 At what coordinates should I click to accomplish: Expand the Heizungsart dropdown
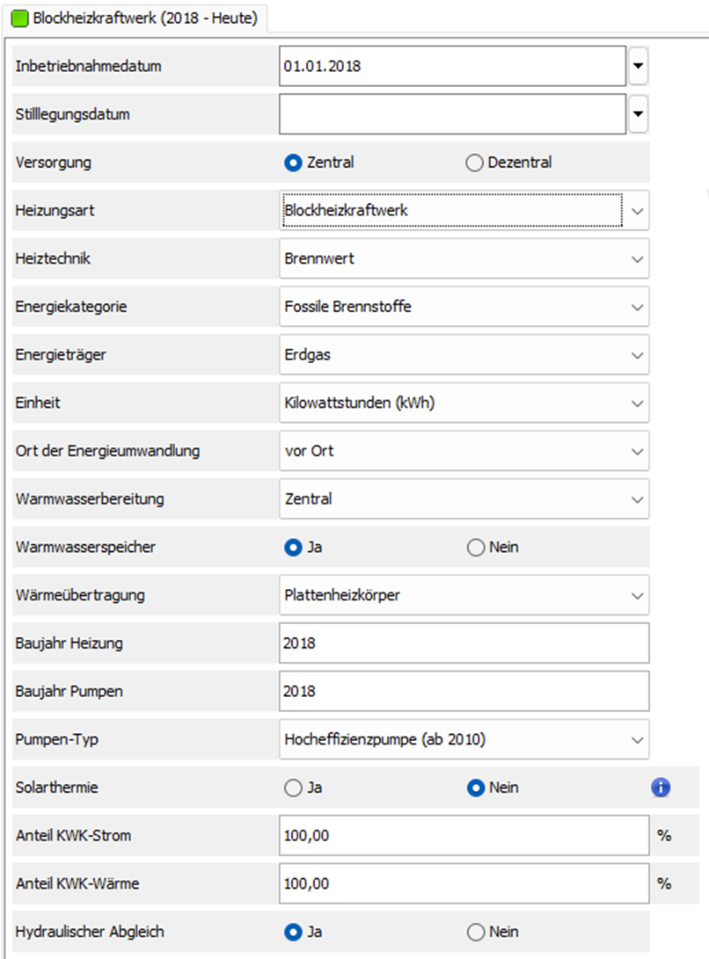click(x=638, y=212)
